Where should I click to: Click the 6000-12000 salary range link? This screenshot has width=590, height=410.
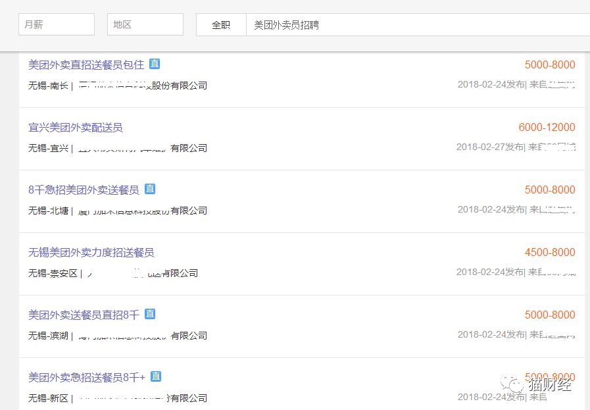[x=547, y=127]
